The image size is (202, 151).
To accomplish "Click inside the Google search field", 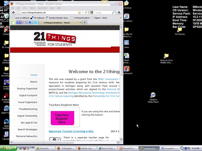I will click(x=103, y=12).
